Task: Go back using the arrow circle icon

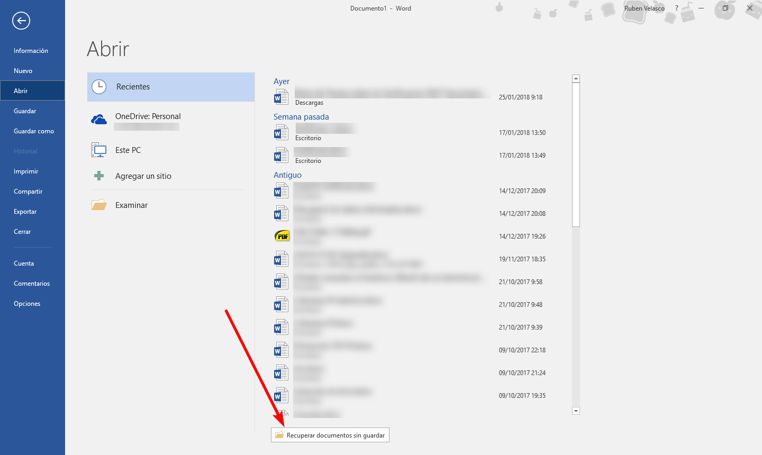Action: [x=21, y=21]
